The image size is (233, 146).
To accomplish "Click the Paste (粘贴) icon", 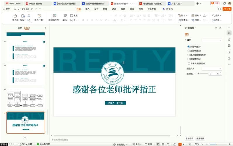I will 23,16.
